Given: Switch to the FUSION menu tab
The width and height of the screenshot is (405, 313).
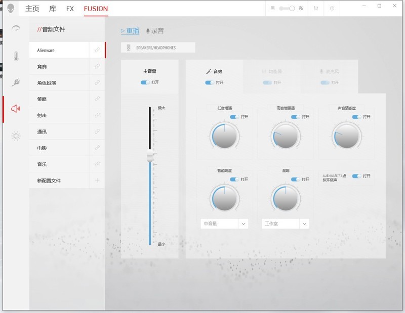Looking at the screenshot, I should (x=95, y=8).
